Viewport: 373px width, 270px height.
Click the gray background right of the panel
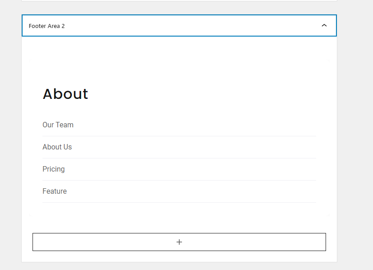click(x=355, y=143)
